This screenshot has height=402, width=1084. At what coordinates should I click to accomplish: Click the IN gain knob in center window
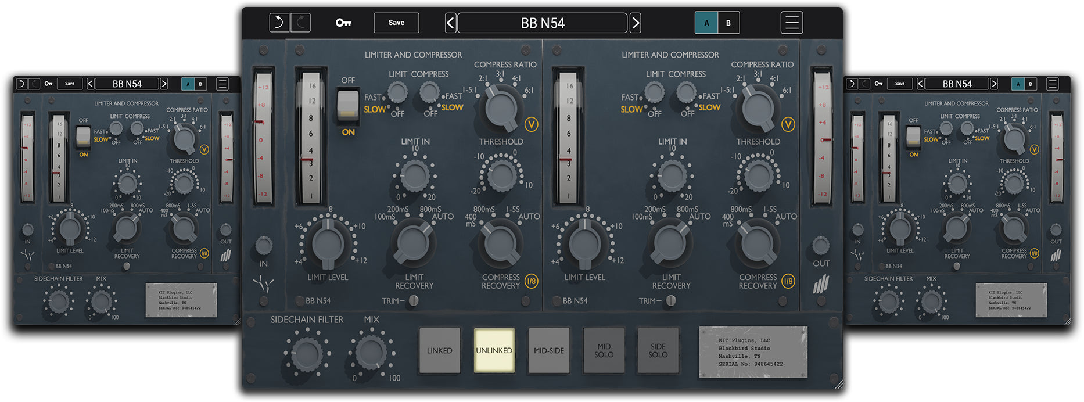point(264,245)
